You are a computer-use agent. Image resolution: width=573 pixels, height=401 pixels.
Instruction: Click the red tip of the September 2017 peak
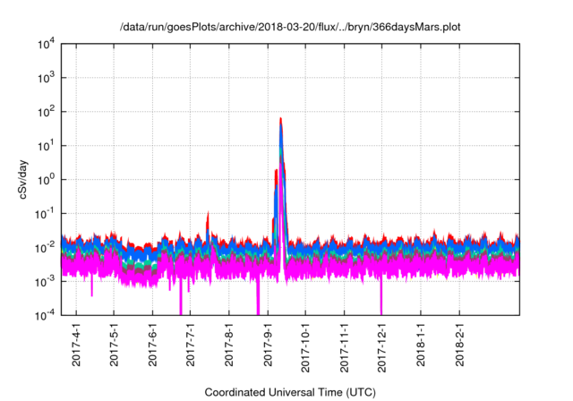pyautogui.click(x=280, y=120)
